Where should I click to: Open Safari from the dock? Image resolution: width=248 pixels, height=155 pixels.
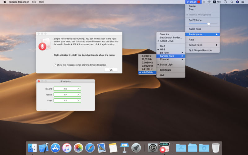[x=90, y=148]
